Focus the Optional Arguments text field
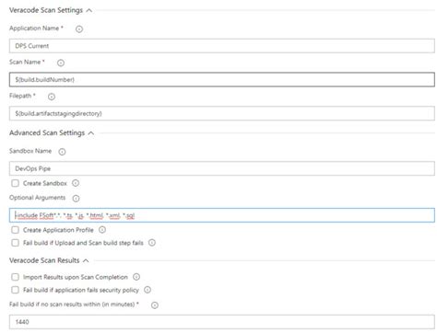 [x=222, y=215]
